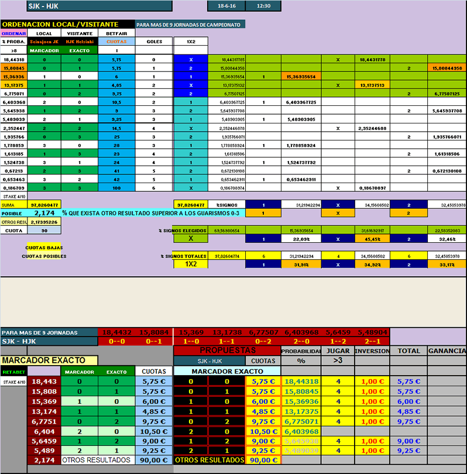
Task: Click the yellow OTROS RESULTADOS label
Action: [210, 460]
